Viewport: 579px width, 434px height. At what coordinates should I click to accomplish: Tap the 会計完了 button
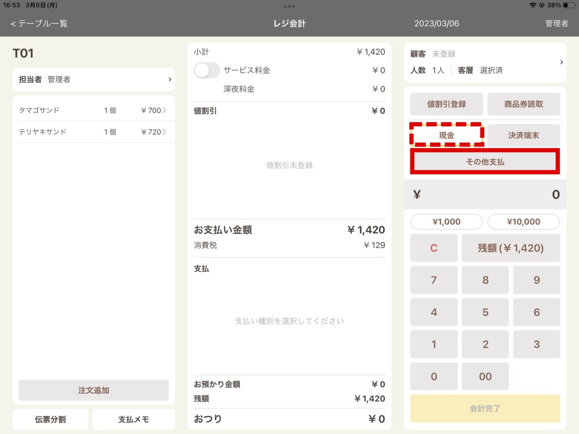coord(485,409)
